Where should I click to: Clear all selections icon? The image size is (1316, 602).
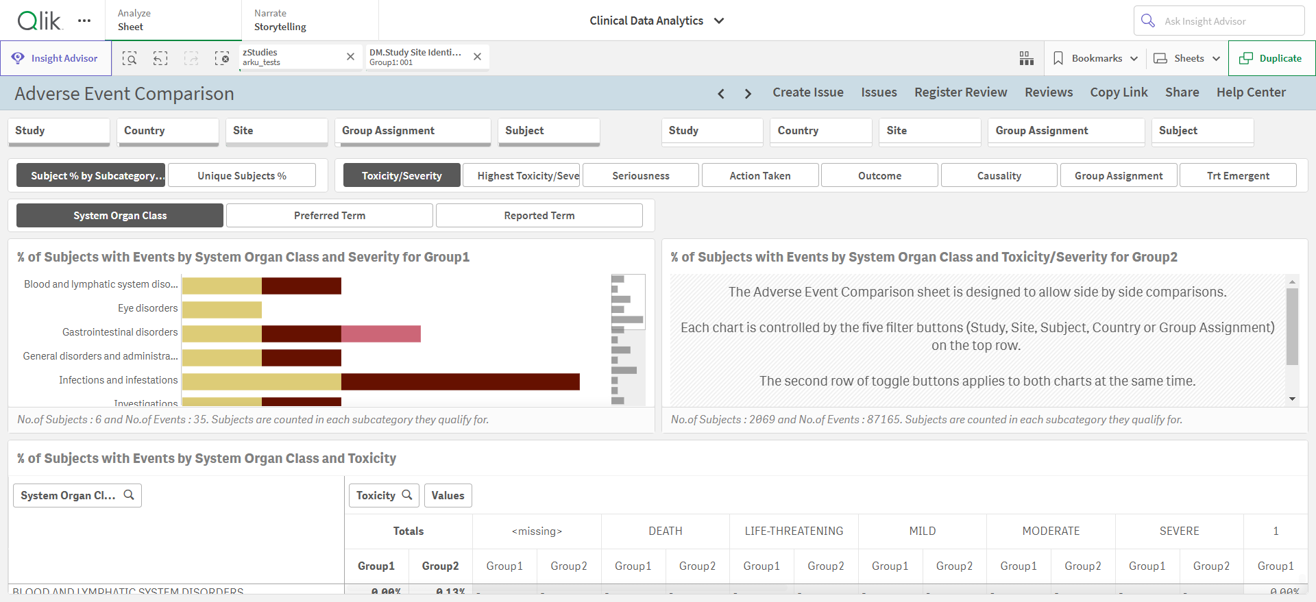point(222,58)
